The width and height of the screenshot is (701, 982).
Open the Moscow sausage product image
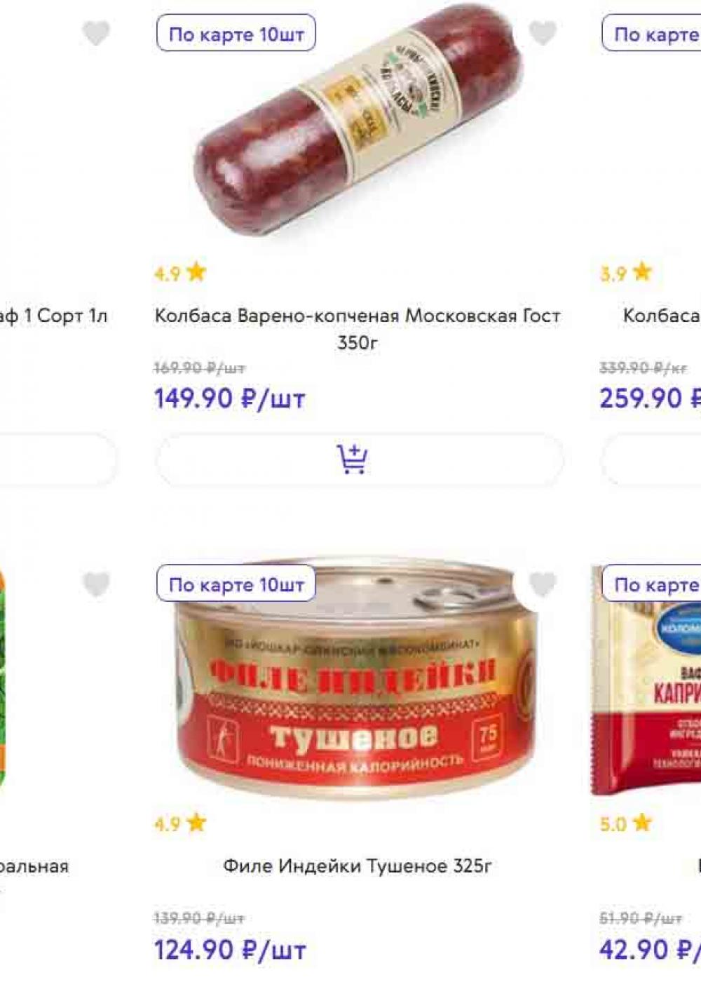(x=358, y=124)
